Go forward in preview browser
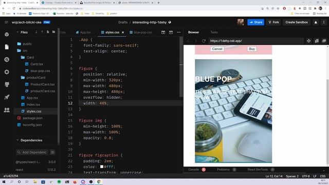Image resolution: width=329 pixels, height=185 pixels. point(196,41)
